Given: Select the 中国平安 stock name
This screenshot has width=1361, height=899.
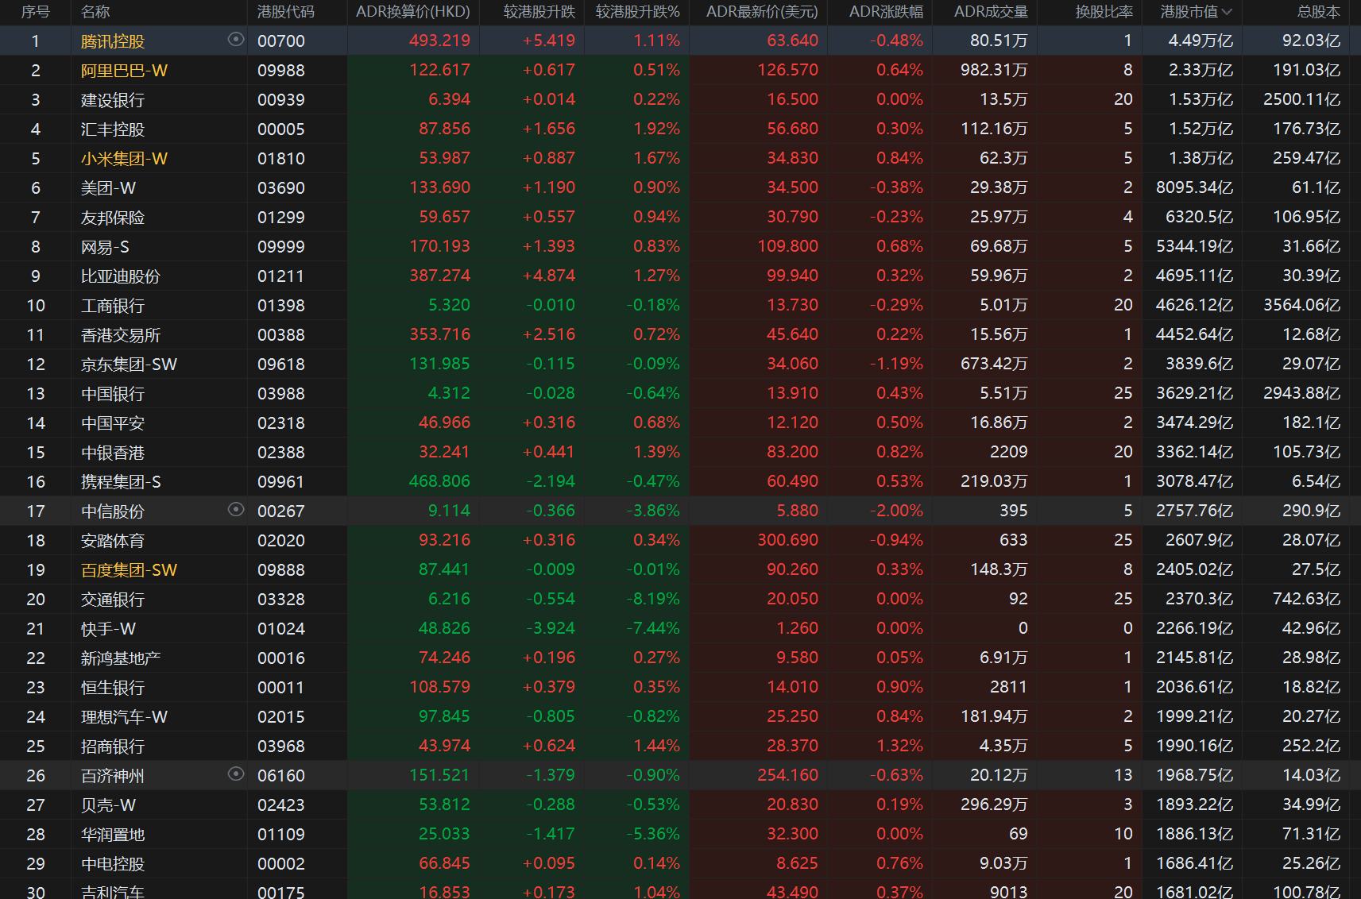Looking at the screenshot, I should (x=113, y=423).
